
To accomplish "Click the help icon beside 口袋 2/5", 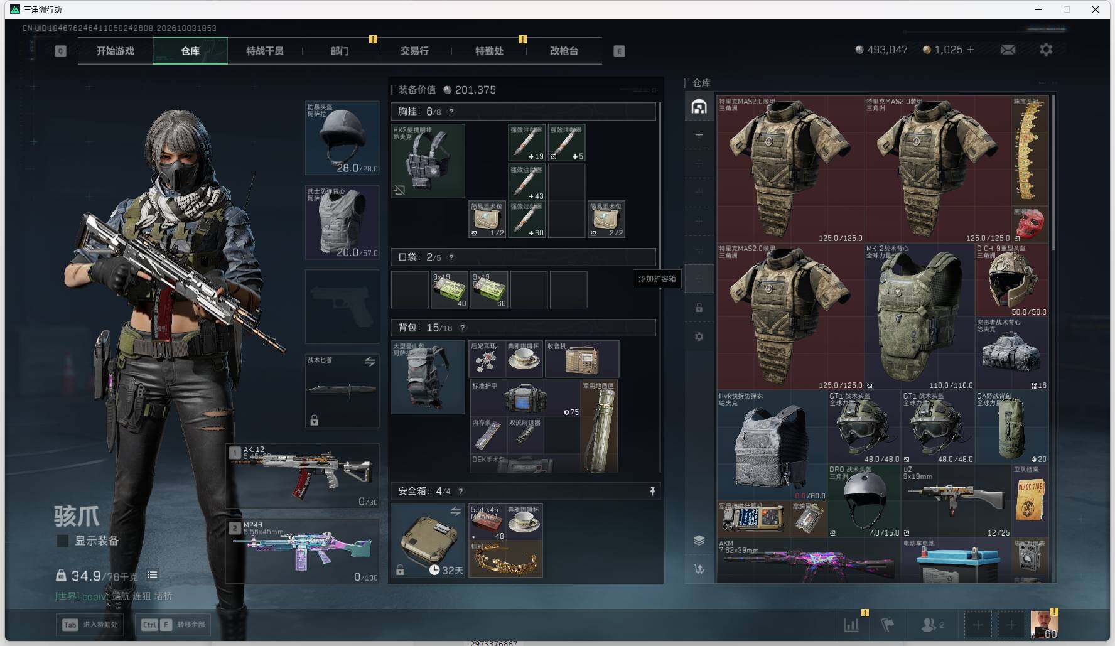I will pos(451,257).
